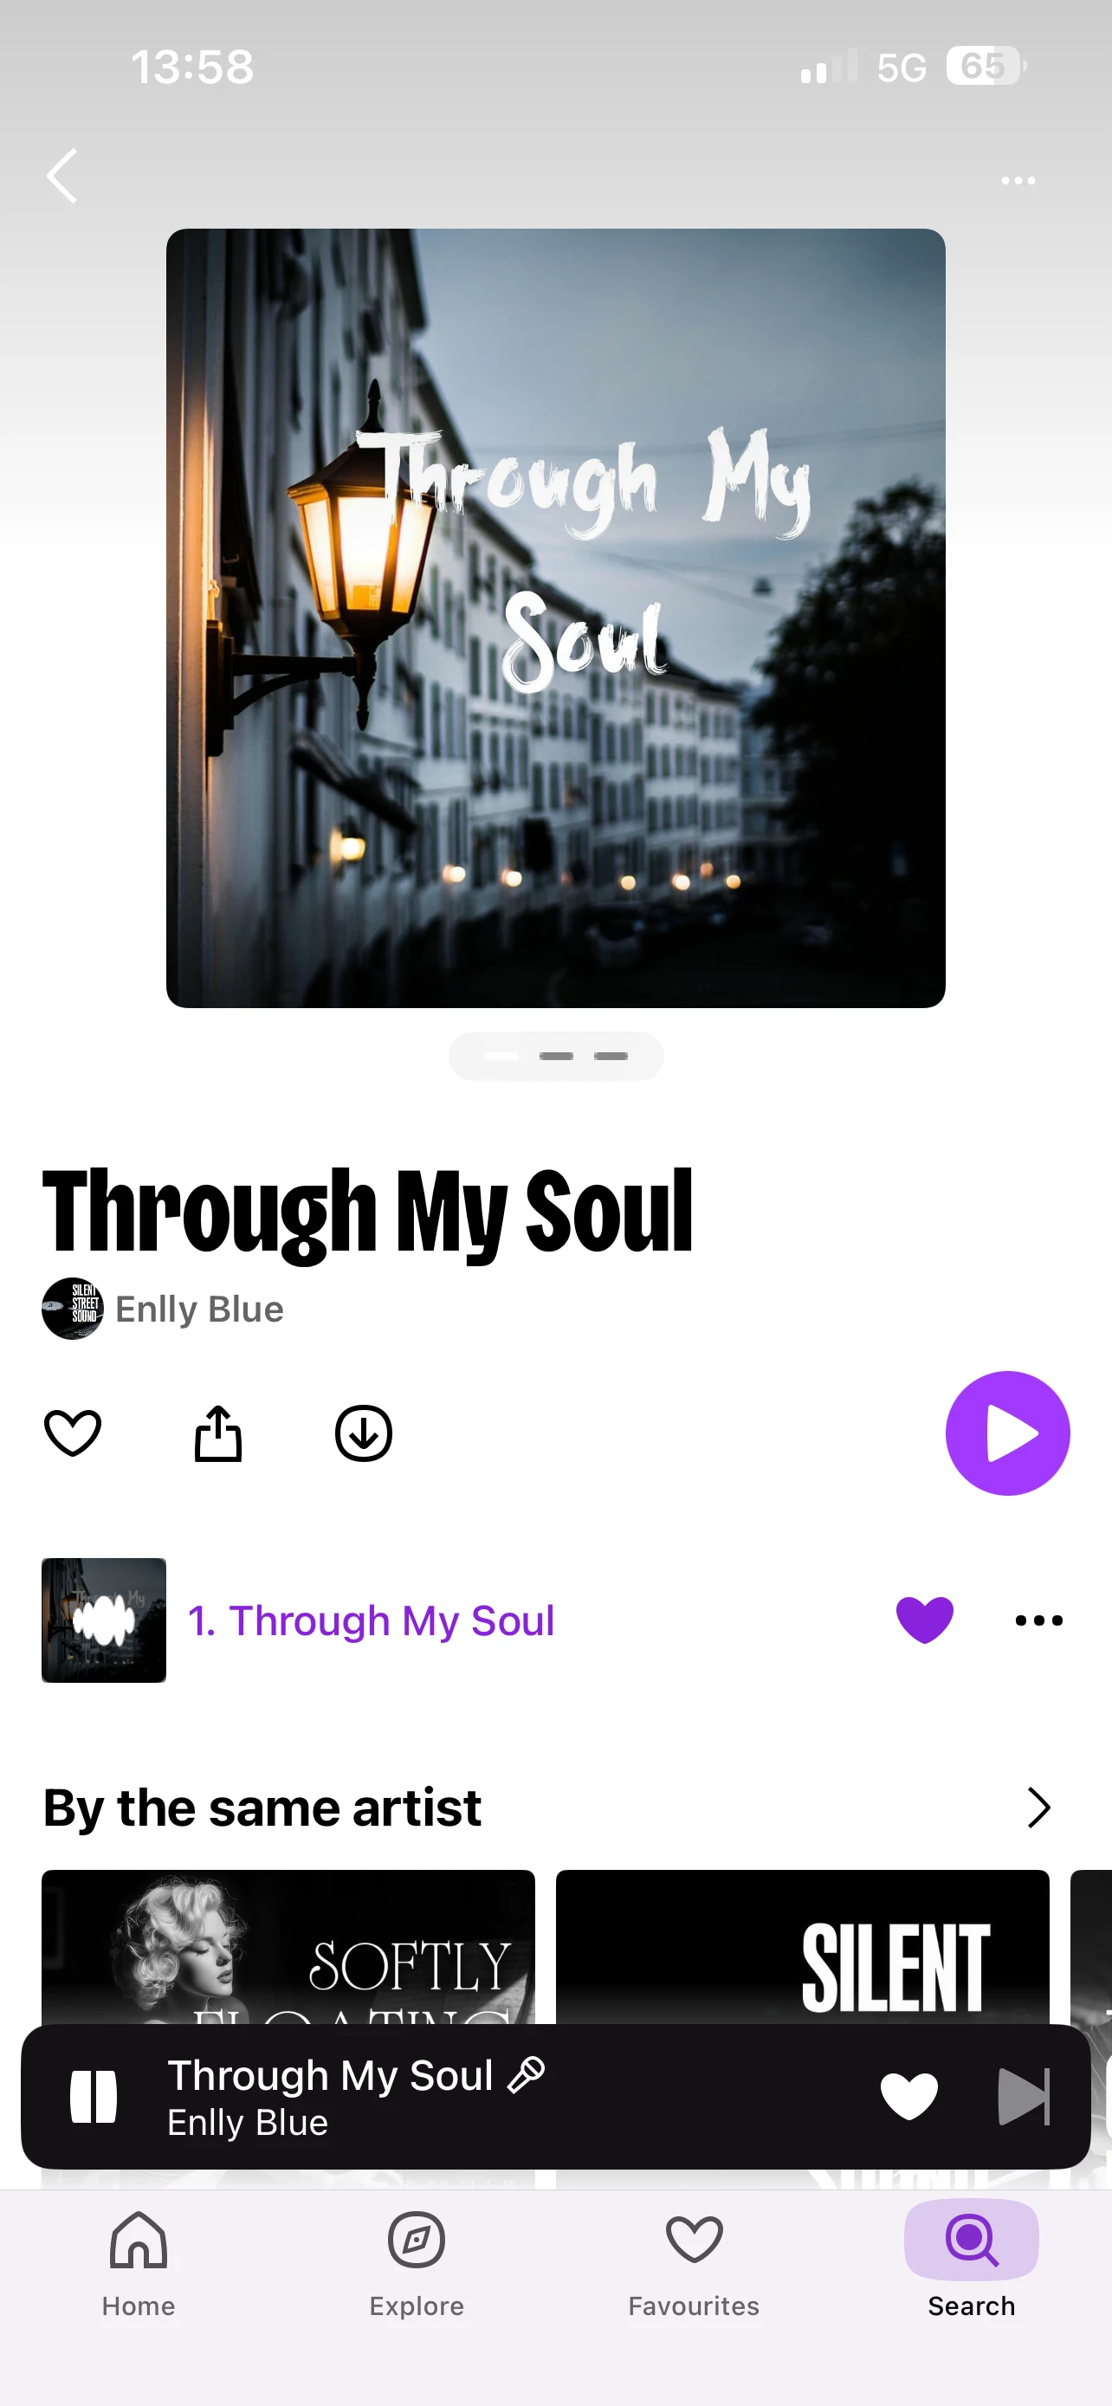Open the album options three-dot menu
Viewport: 1112px width, 2406px height.
pos(1018,180)
